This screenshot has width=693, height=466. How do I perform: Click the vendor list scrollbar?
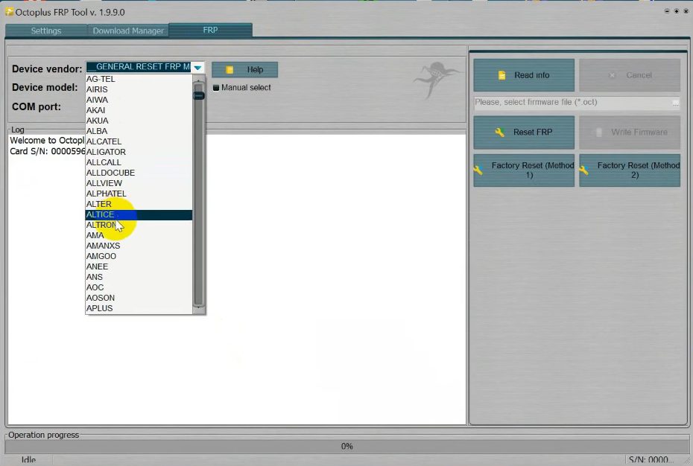[x=198, y=194]
